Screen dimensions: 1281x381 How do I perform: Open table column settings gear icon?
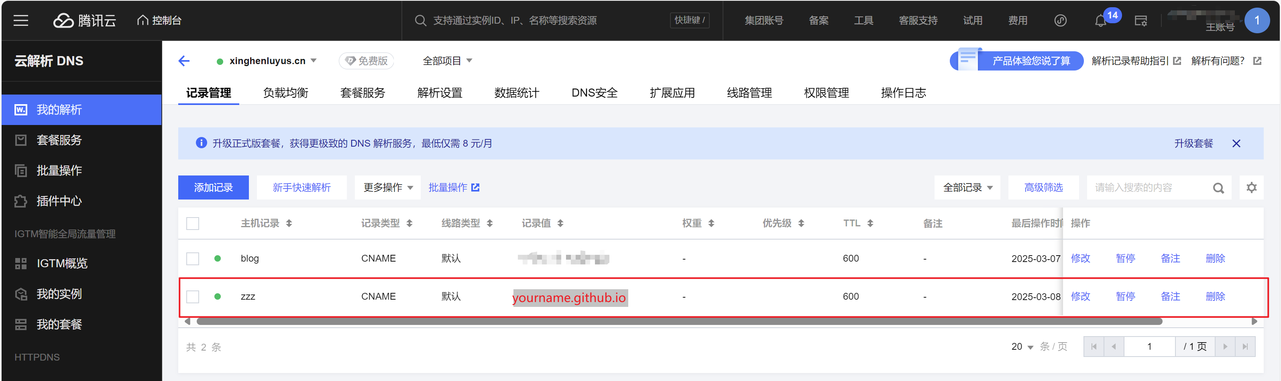point(1251,187)
